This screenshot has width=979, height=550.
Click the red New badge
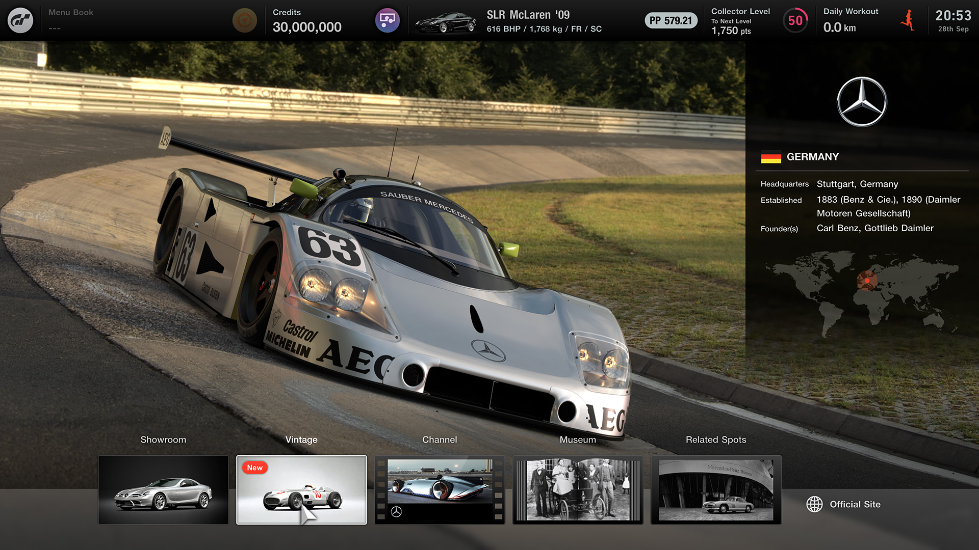tap(254, 468)
